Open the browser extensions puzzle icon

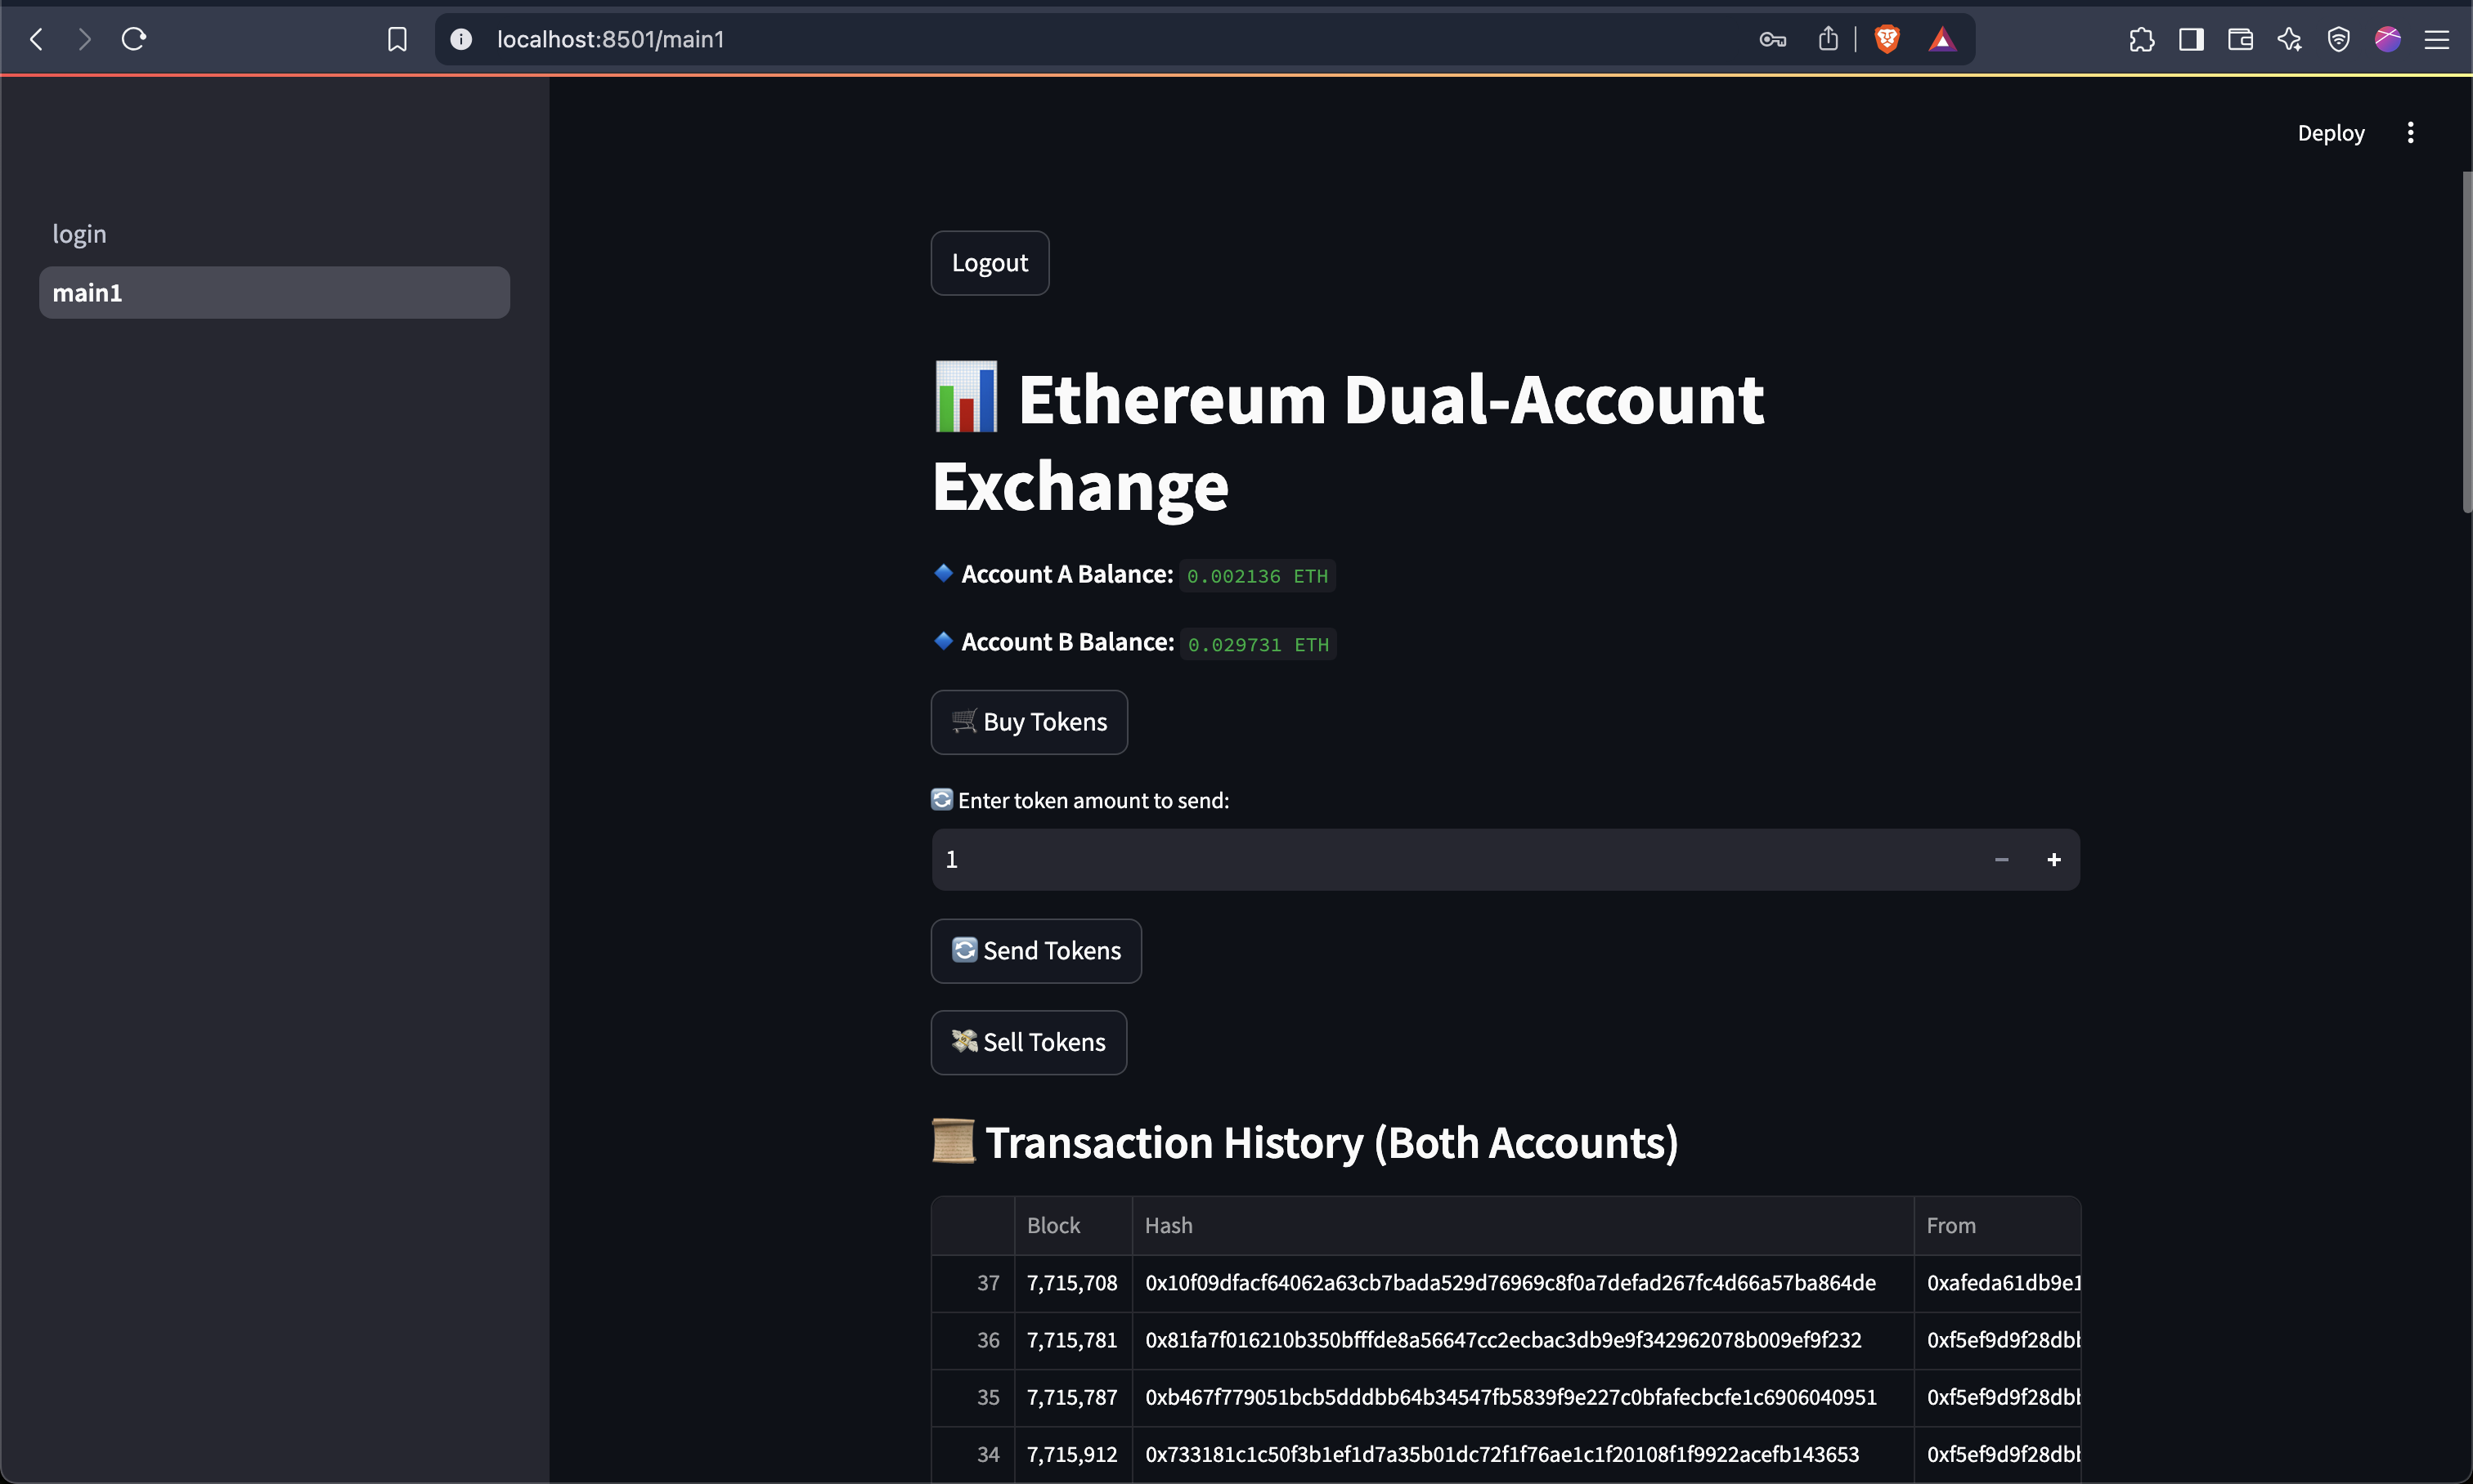click(2142, 39)
